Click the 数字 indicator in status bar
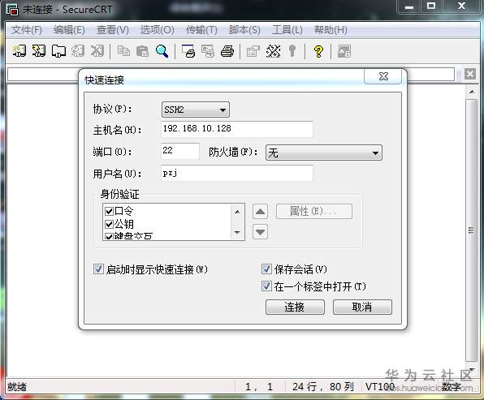The image size is (484, 400). (452, 387)
